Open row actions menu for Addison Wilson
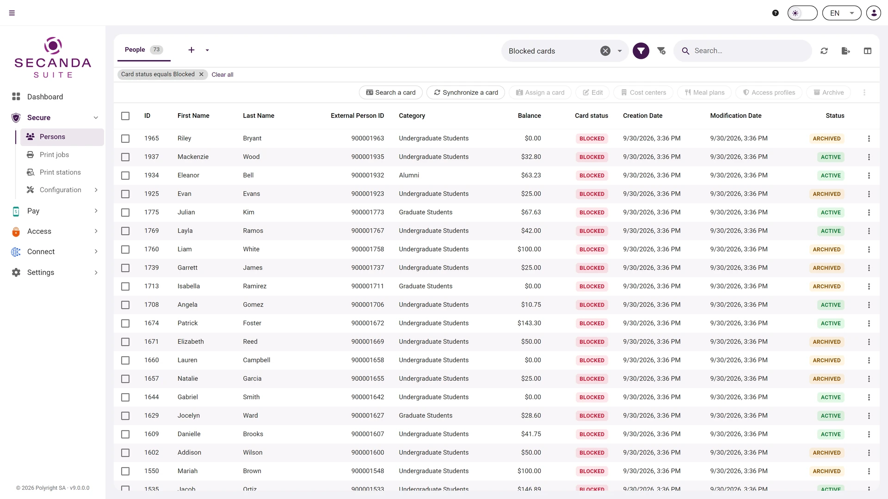This screenshot has width=888, height=499. 869,453
